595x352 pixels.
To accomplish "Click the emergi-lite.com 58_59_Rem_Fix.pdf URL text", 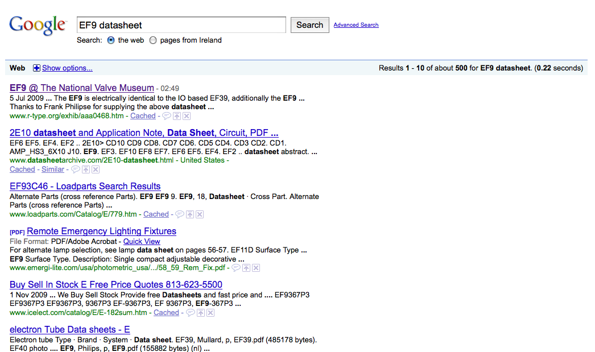I will point(117,268).
